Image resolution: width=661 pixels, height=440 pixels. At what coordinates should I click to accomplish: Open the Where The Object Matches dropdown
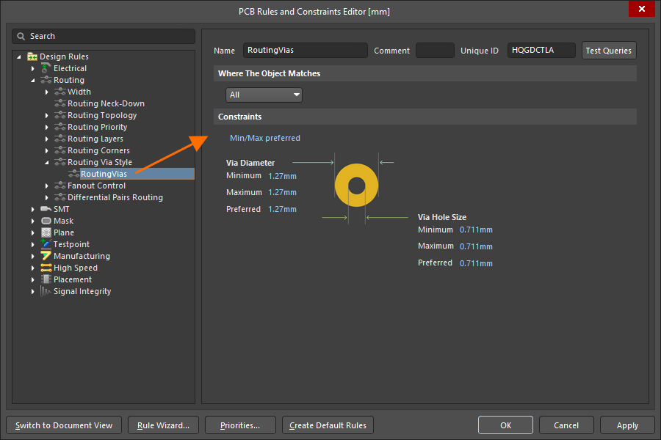point(264,95)
